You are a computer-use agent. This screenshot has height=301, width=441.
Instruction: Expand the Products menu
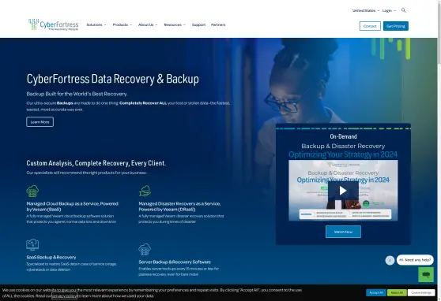(122, 24)
